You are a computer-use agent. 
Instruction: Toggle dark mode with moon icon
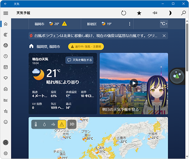coord(170,13)
